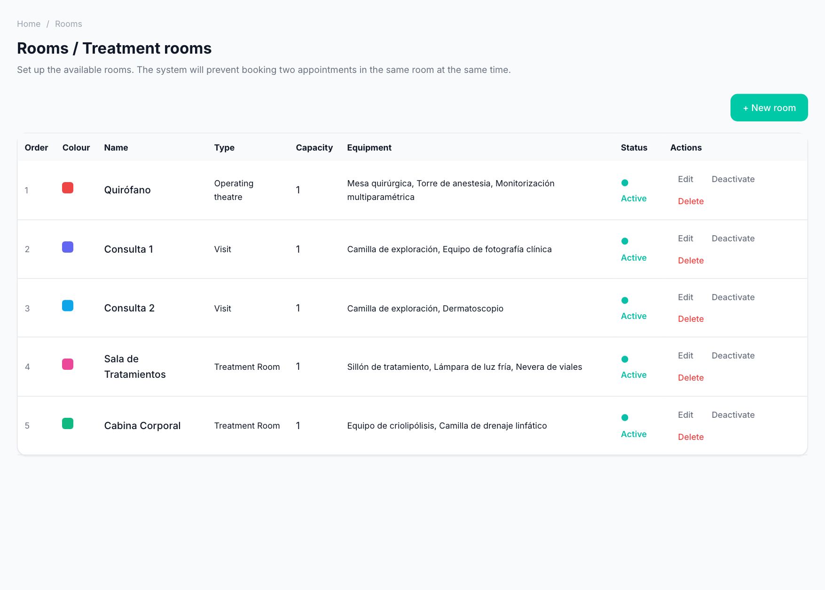
Task: Edit the Consulta 1 room
Action: tap(685, 239)
